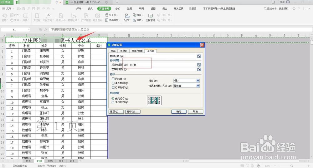Screen dimensions: 313x168
Task: Click the eye protection mode icon in status bar
Action: click(259, 166)
